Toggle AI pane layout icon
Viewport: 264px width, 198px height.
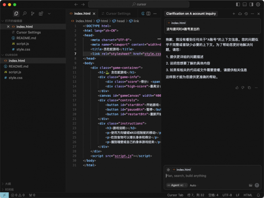(x=251, y=4)
